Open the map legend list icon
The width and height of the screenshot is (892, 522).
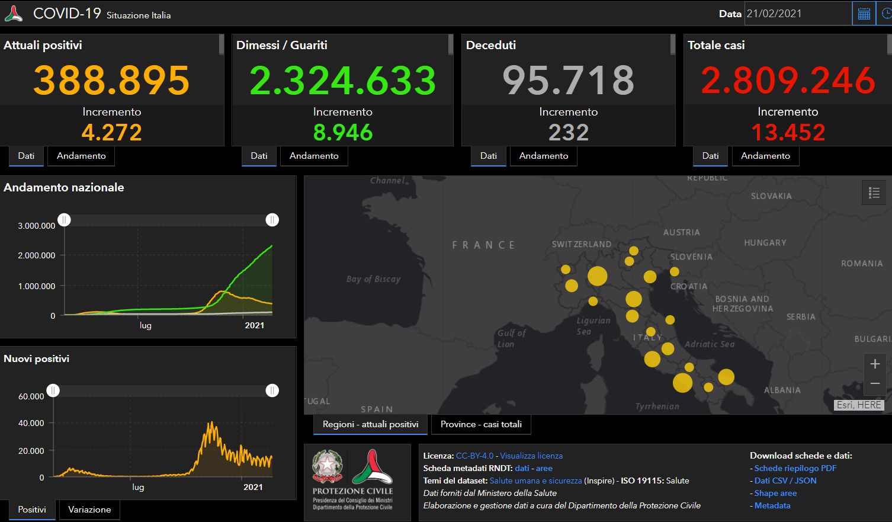874,193
